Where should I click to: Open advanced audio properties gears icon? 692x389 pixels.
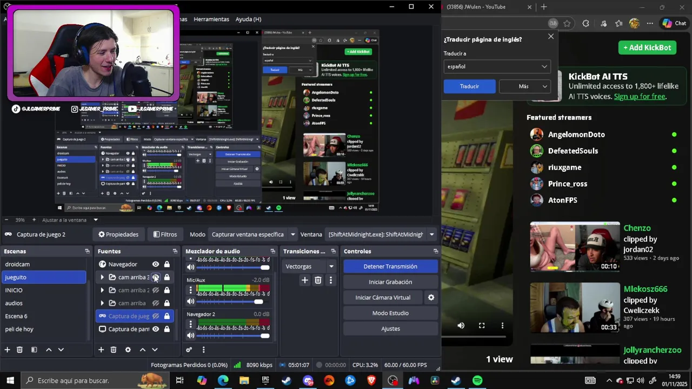(189, 350)
